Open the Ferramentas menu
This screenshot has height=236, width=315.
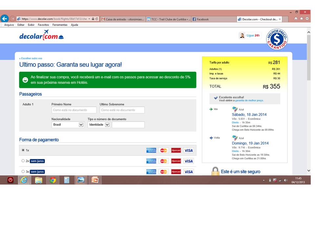click(60, 25)
